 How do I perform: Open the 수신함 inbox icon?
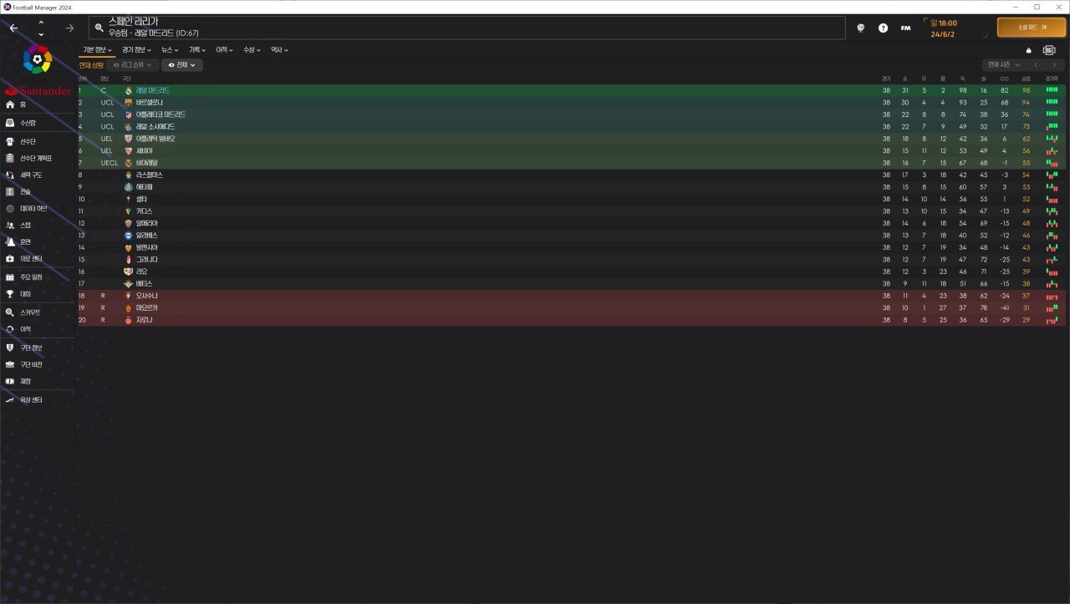(10, 123)
